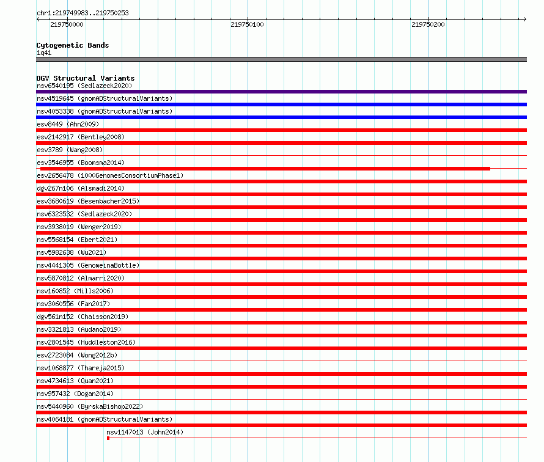The image size is (544, 462).
Task: Click the blue bar under nsv4519645
Action: (281, 105)
